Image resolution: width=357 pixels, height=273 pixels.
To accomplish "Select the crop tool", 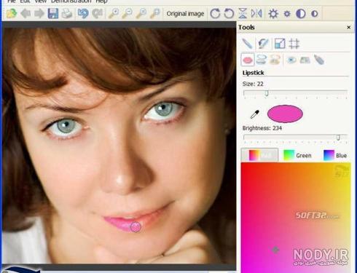I will pos(294,44).
